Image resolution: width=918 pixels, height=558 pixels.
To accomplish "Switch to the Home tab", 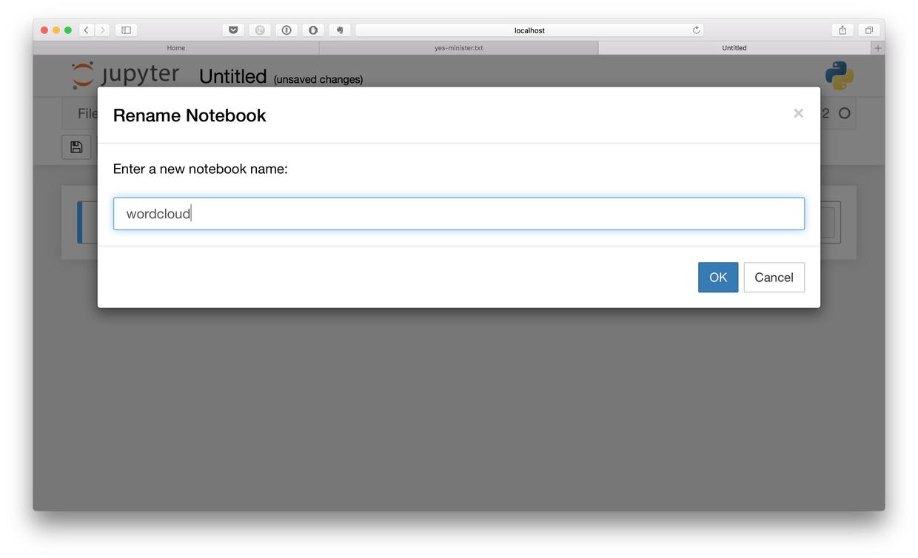I will (176, 48).
